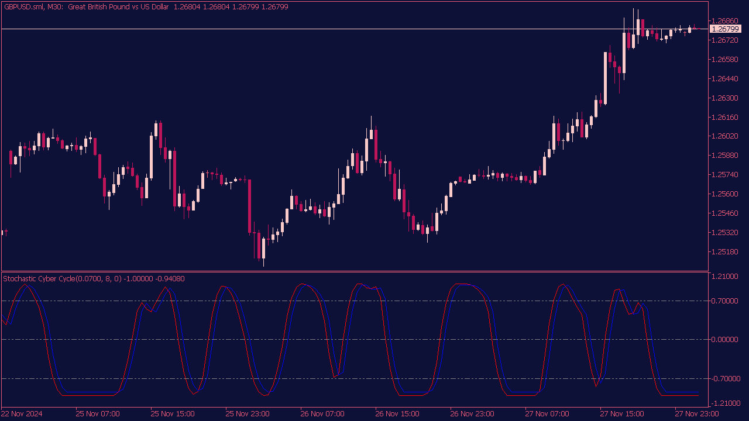Click the 1.25180 price axis label
749x421 pixels.
pyautogui.click(x=726, y=251)
